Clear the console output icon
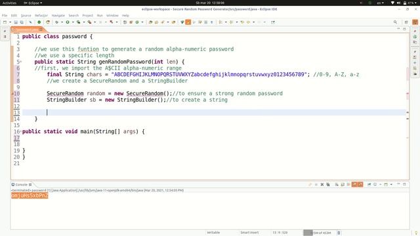 (x=337, y=185)
